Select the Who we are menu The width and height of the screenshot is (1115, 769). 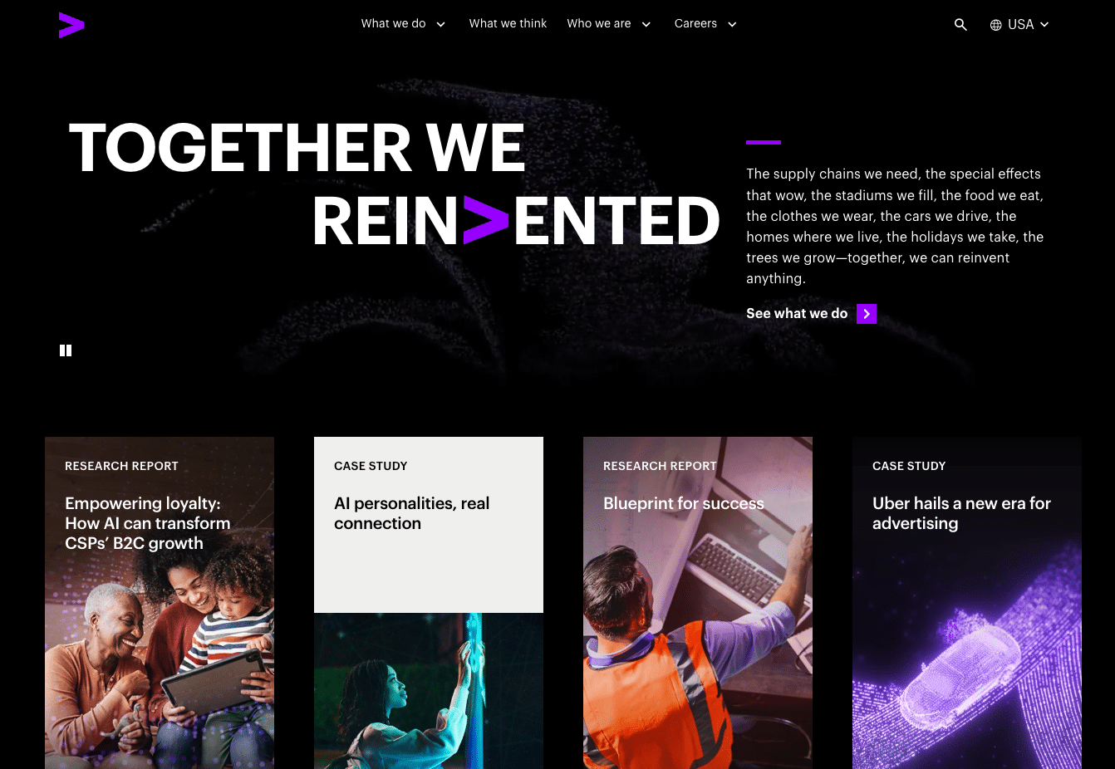click(598, 23)
